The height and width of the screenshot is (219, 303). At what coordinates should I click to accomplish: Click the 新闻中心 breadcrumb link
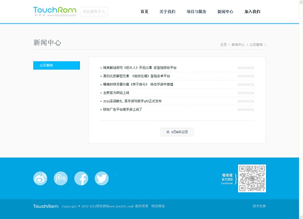click(238, 45)
